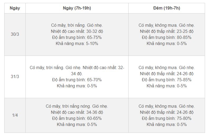The height and width of the screenshot is (136, 209).
Task: Click "Độ ẩm trung bình: 65-70%" line
Action: [x=77, y=80]
